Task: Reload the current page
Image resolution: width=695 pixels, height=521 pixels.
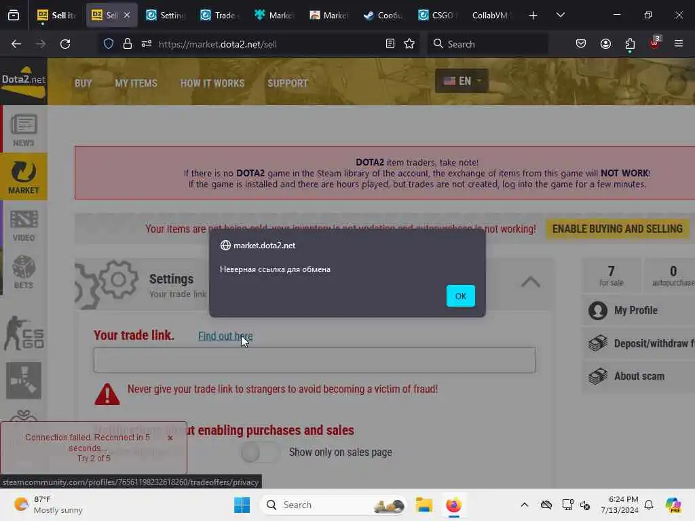Action: coord(65,44)
